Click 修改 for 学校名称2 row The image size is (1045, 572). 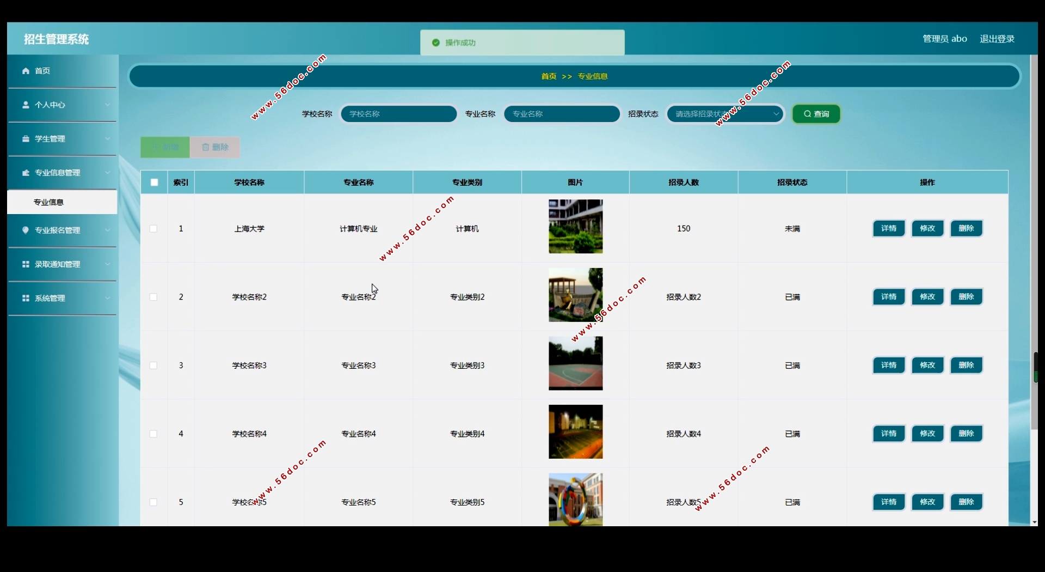pyautogui.click(x=927, y=297)
